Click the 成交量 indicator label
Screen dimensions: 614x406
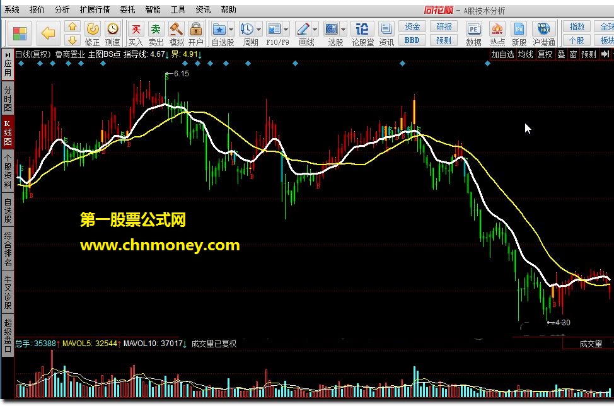click(591, 344)
